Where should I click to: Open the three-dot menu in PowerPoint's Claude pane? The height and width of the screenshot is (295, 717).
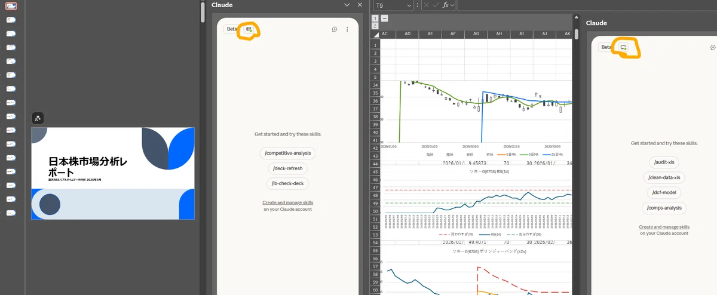click(x=347, y=29)
